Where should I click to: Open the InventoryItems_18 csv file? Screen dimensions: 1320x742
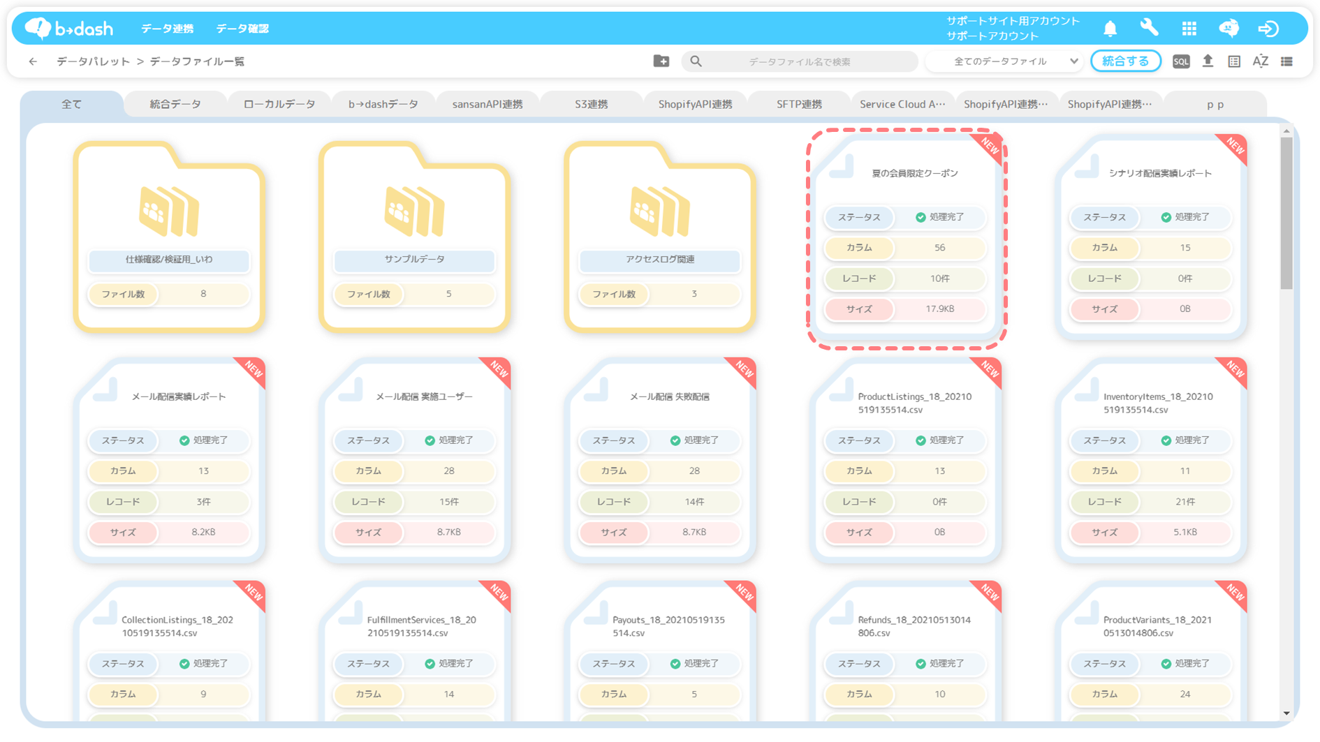pyautogui.click(x=1151, y=461)
